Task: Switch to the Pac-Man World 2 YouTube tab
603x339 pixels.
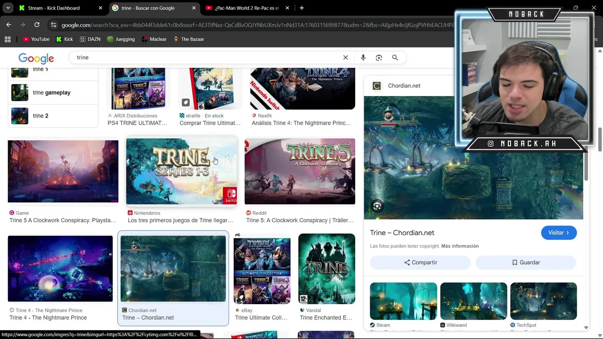Action: [246, 8]
